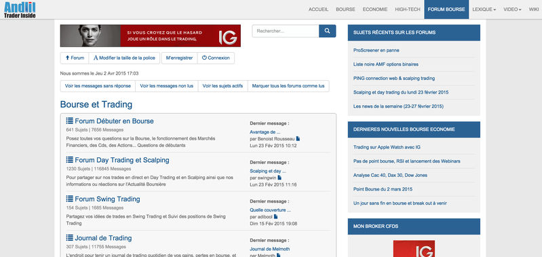542x257 pixels.
Task: Click Voir les messages non lus
Action: pos(167,86)
